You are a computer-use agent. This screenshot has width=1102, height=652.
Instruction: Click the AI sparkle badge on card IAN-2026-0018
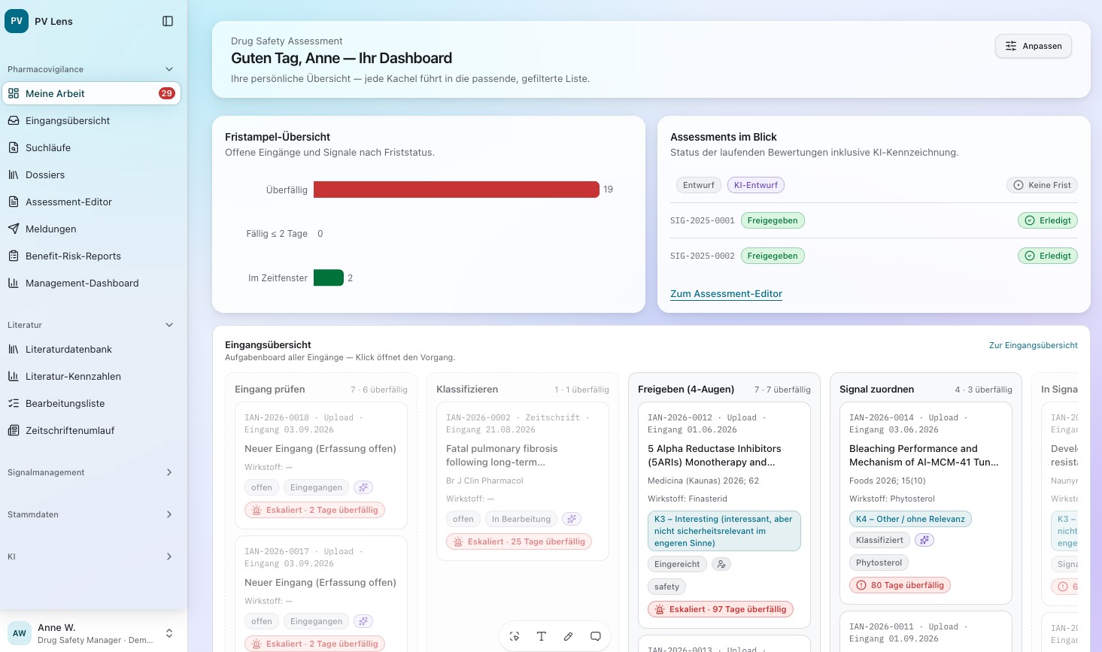coord(363,487)
